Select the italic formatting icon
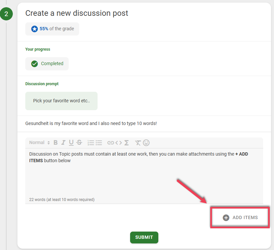Screen dimensions: 274x250 (x=63, y=142)
